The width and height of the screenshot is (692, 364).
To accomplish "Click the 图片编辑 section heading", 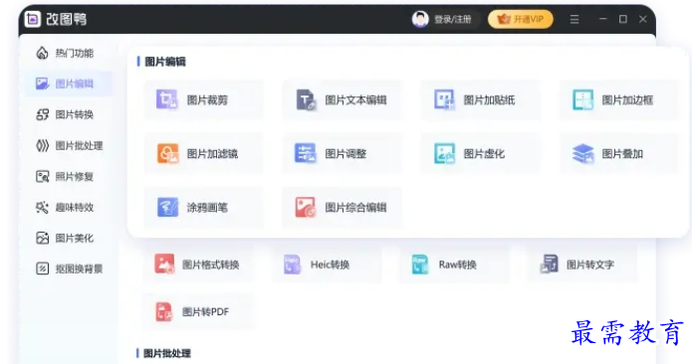I will click(165, 62).
